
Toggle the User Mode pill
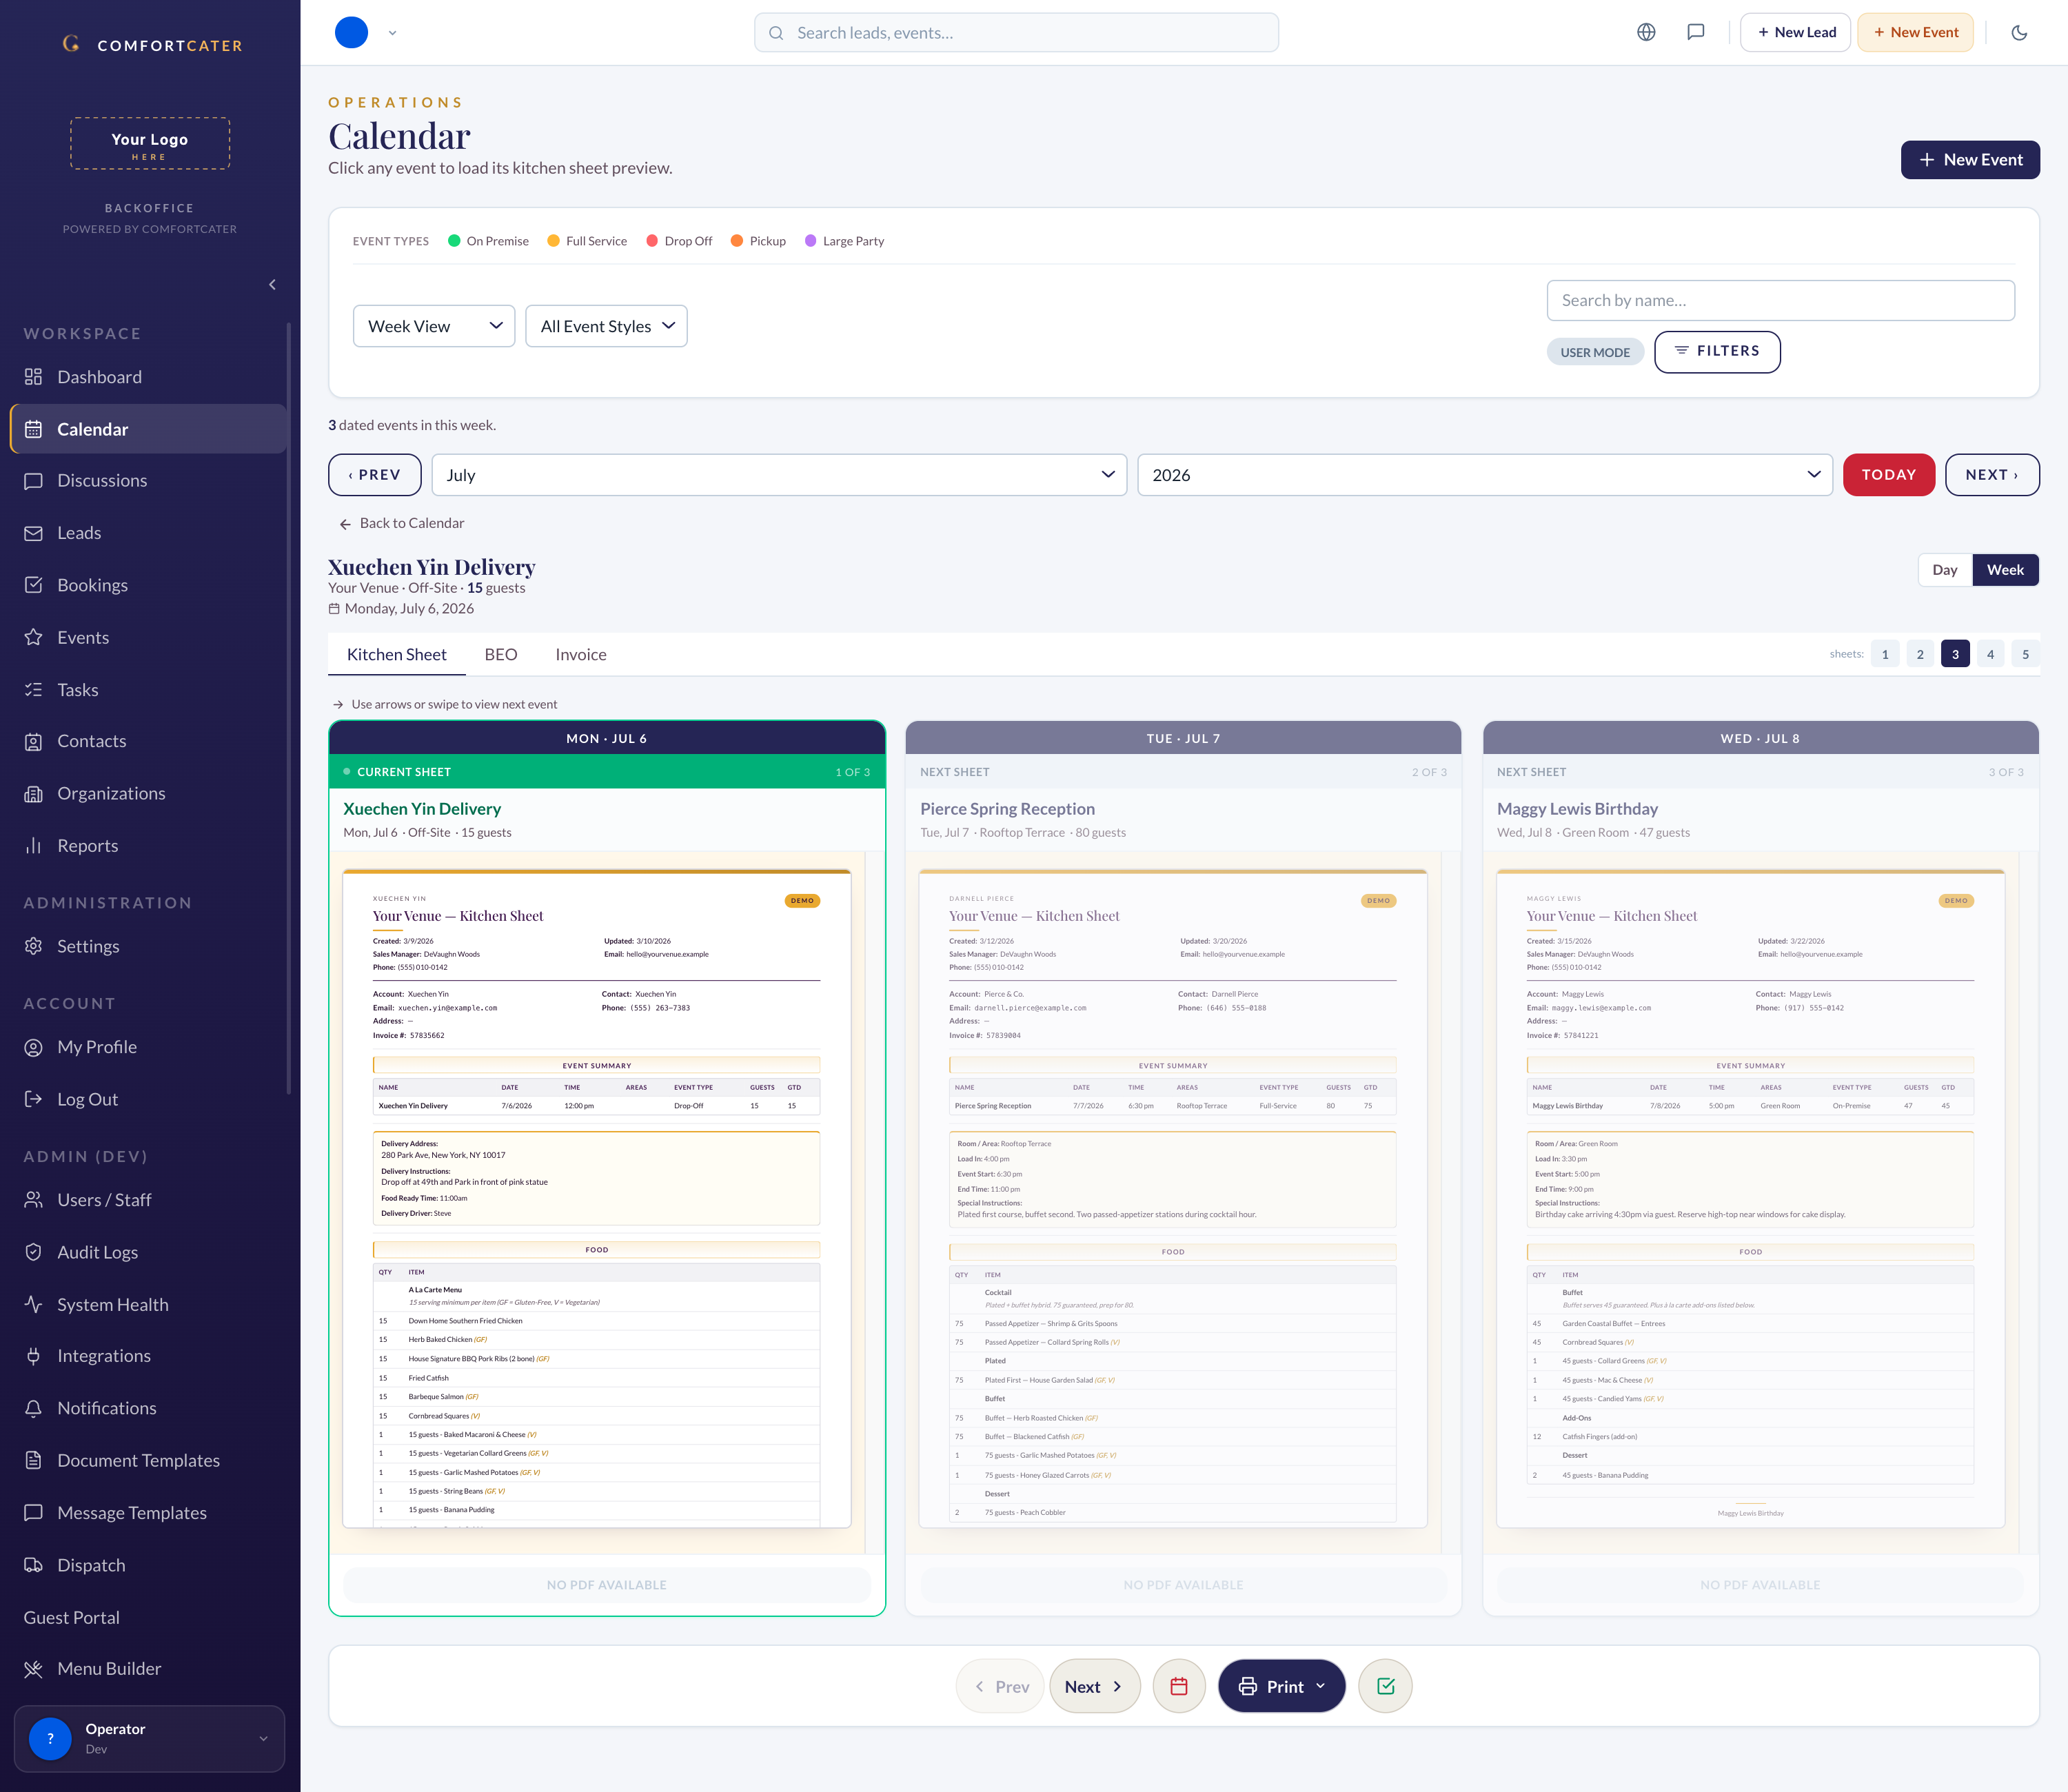point(1595,352)
